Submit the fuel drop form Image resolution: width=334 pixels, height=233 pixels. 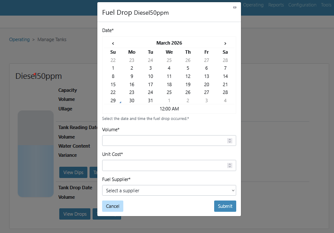[x=225, y=206]
